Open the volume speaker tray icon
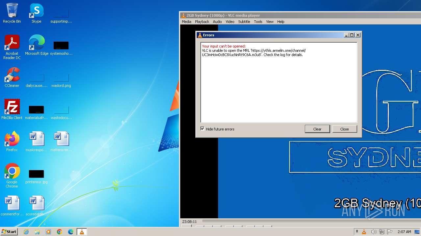The height and width of the screenshot is (236, 421). 374,232
